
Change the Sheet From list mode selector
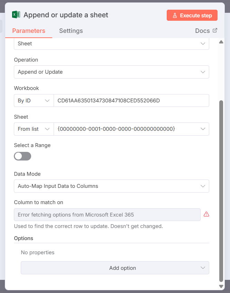[34, 129]
